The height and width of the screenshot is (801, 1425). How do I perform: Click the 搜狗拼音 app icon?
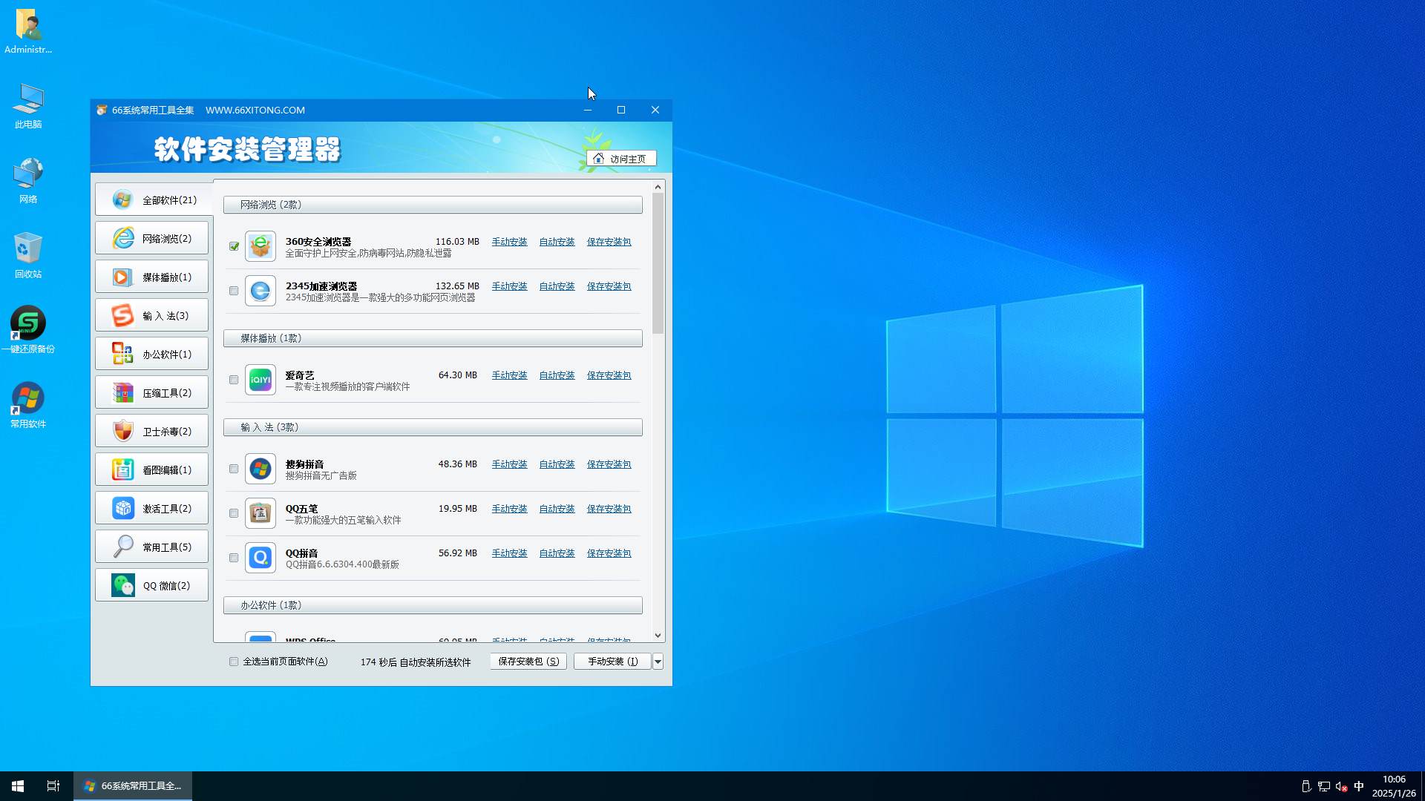click(261, 469)
